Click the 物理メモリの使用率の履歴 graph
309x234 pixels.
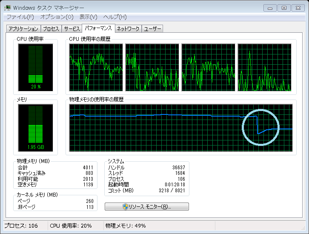pos(181,128)
